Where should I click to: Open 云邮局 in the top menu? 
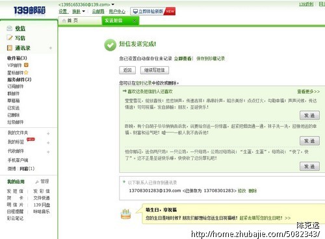tap(98, 11)
